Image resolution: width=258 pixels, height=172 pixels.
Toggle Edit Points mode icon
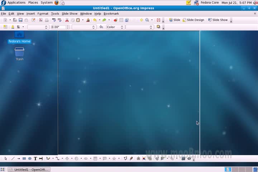125,158
